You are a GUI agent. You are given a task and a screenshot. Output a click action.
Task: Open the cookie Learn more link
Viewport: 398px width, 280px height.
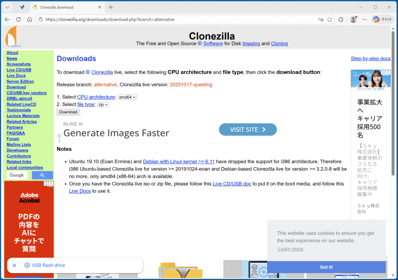tap(291, 249)
